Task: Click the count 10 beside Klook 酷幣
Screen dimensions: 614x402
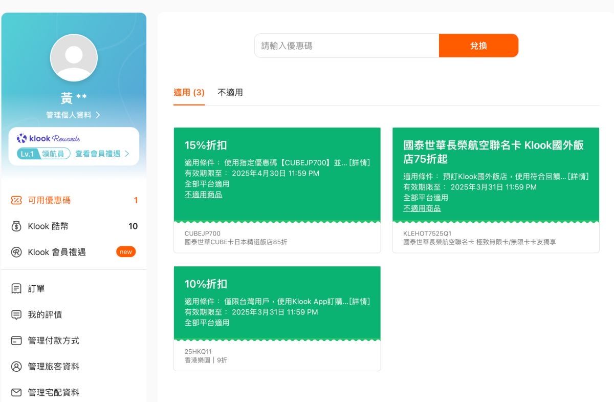Action: [133, 226]
